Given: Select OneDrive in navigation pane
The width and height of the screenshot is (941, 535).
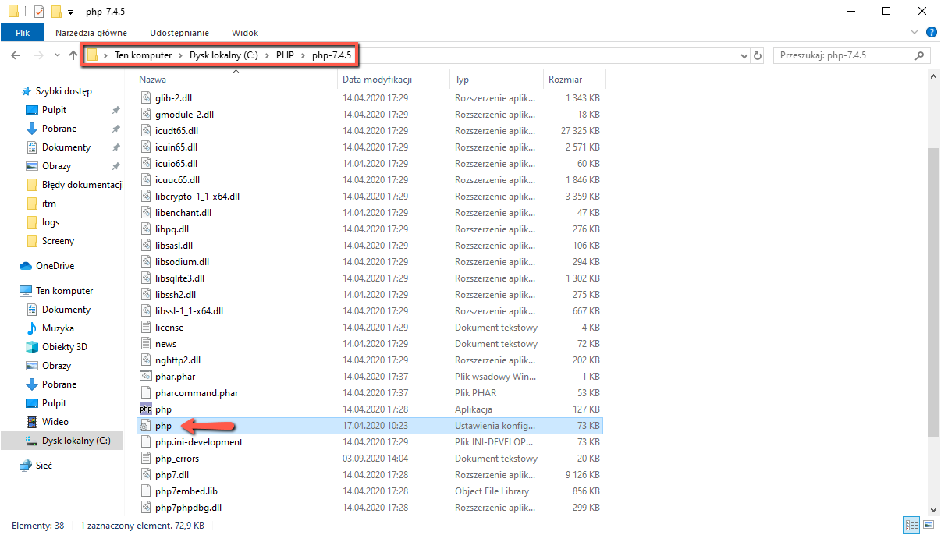Looking at the screenshot, I should click(x=55, y=266).
